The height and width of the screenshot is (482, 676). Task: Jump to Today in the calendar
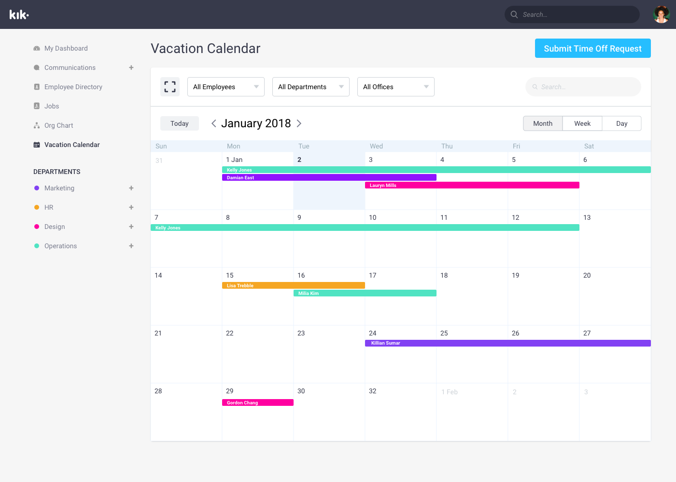tap(180, 123)
